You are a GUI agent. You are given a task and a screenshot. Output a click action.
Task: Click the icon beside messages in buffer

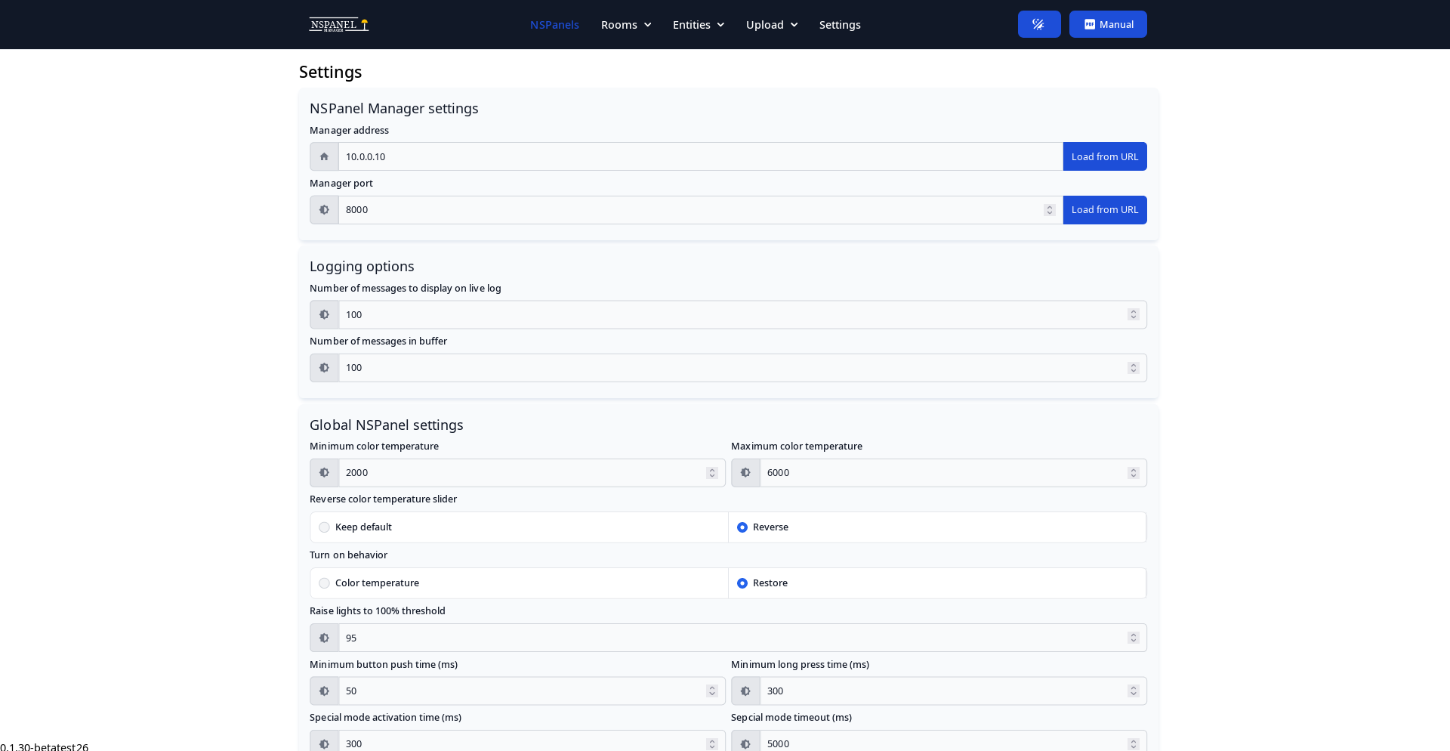(324, 368)
